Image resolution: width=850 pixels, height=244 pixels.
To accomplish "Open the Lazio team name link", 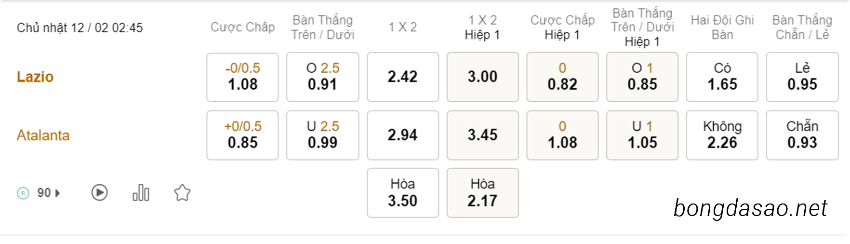I will [x=35, y=77].
